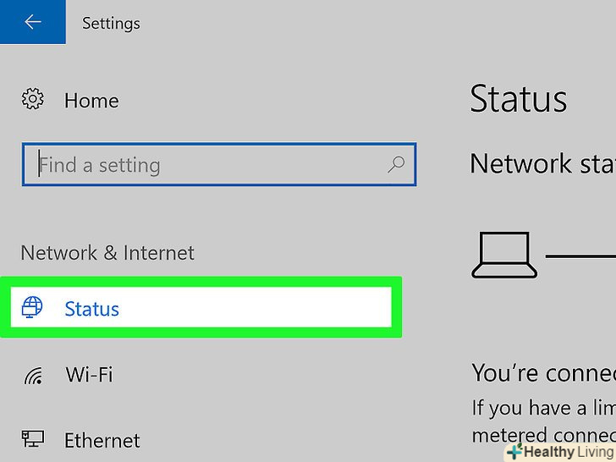
Task: Click the back arrow button
Action: click(x=33, y=23)
